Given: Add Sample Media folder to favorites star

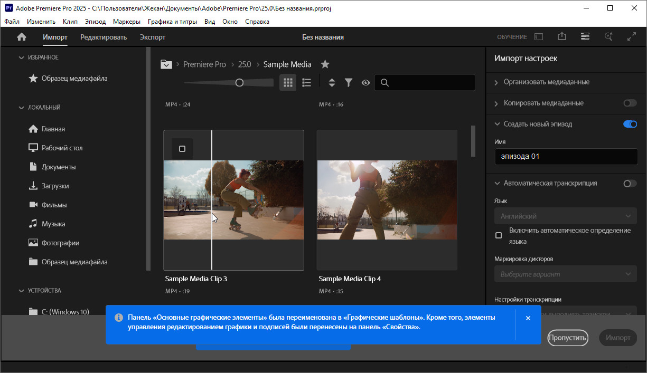Looking at the screenshot, I should pyautogui.click(x=325, y=64).
